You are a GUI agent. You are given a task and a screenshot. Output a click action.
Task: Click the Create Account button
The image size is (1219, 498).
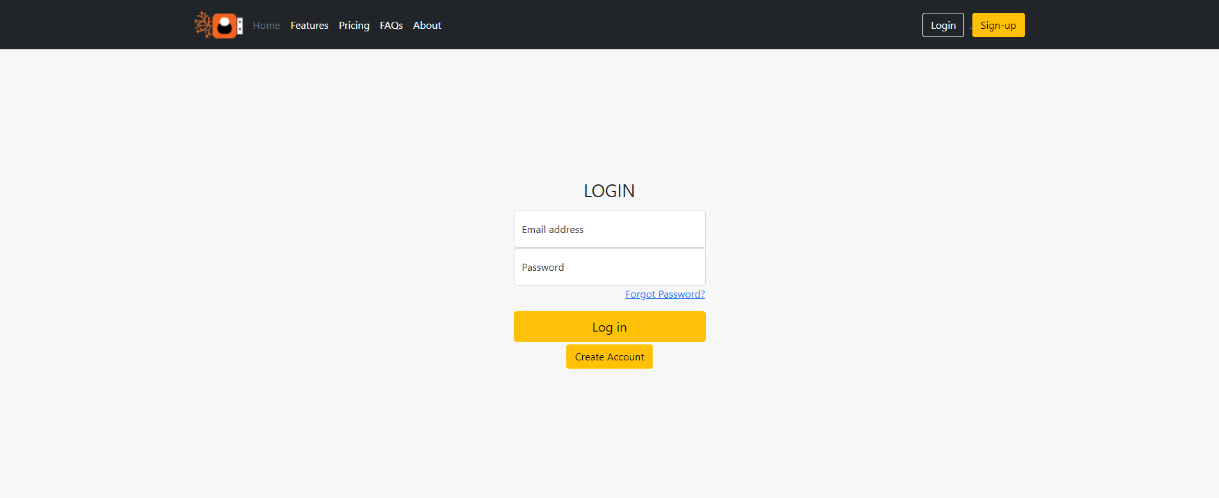click(609, 357)
